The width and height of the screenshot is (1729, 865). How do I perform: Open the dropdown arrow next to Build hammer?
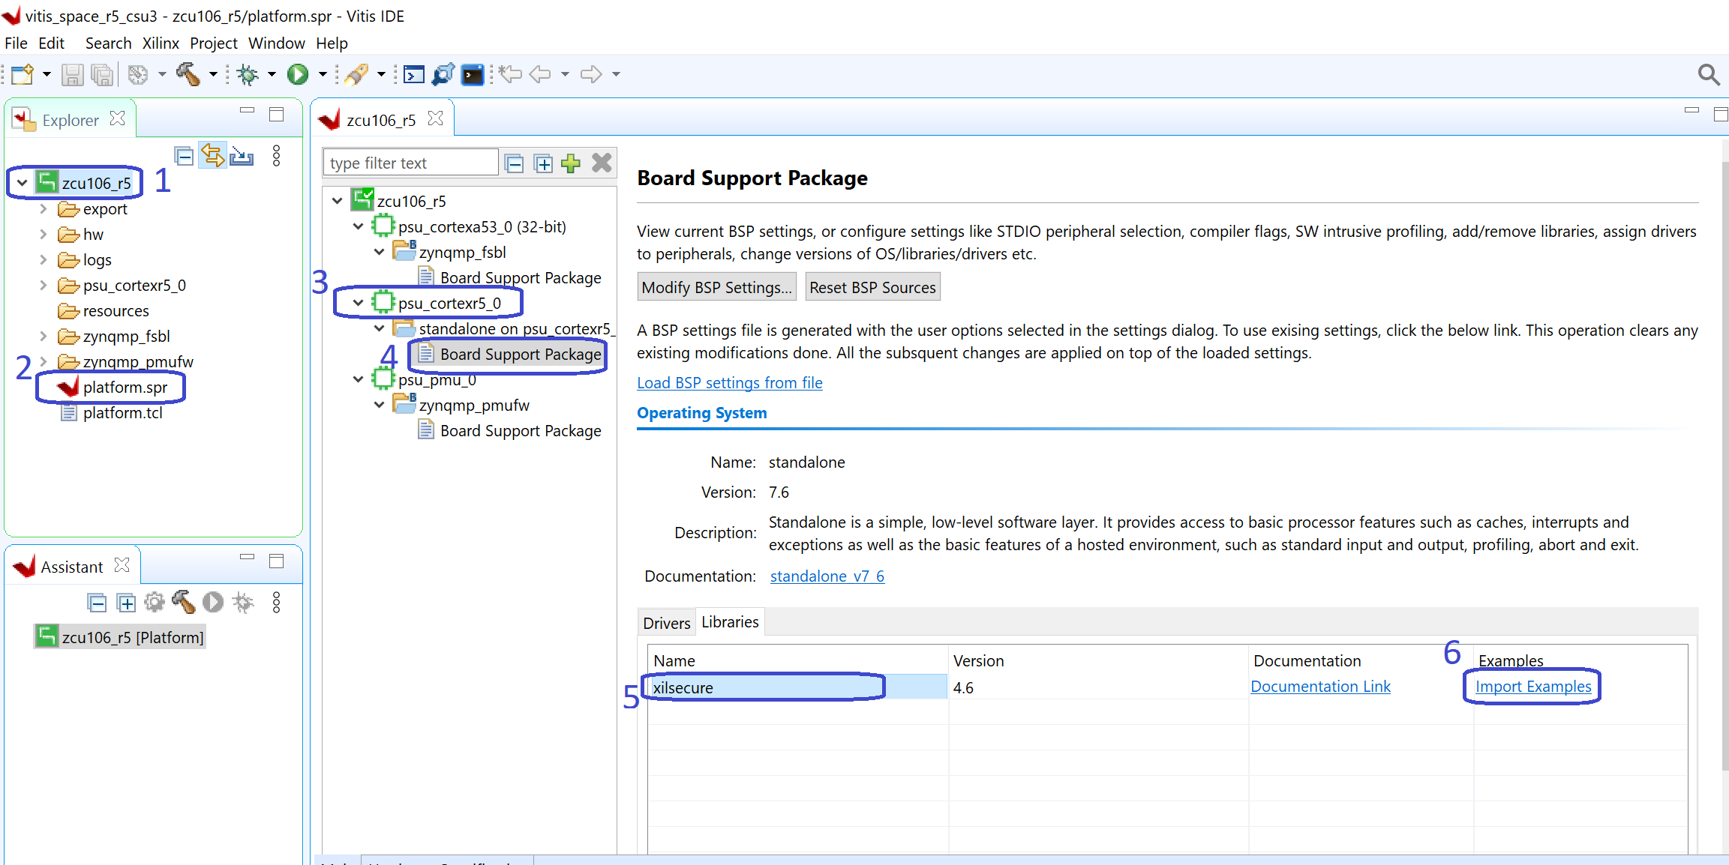point(213,74)
